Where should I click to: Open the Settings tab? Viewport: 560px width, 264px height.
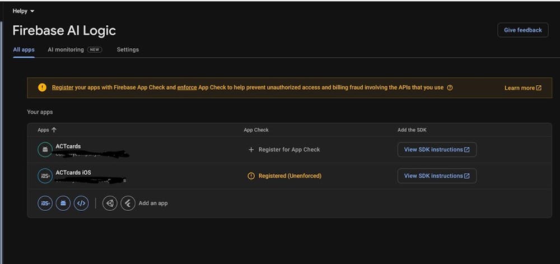128,49
